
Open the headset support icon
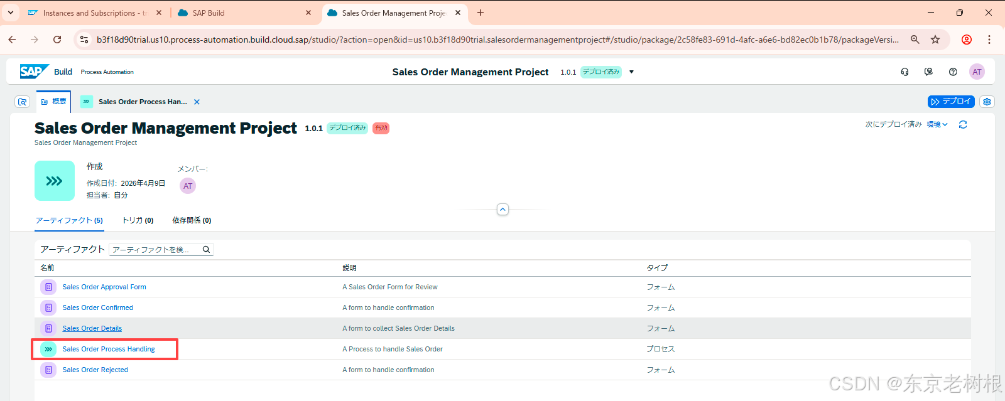905,72
